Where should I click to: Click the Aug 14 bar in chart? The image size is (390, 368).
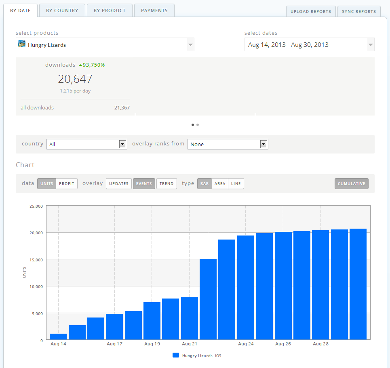click(58, 336)
